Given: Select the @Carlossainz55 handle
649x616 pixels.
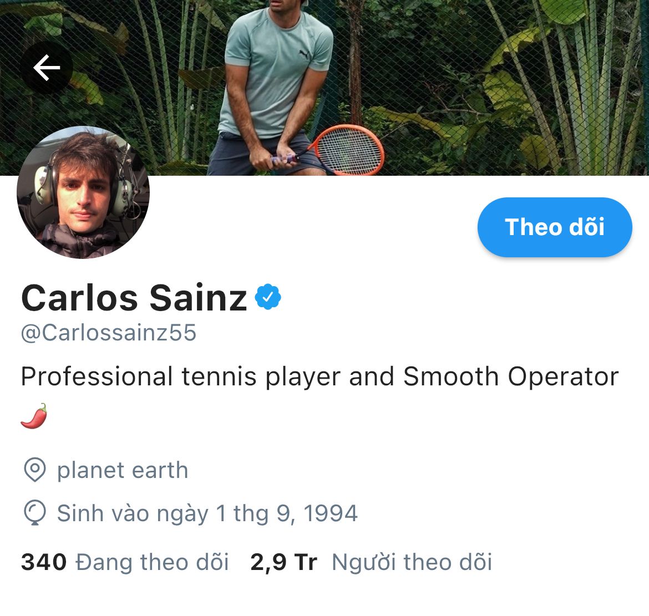Looking at the screenshot, I should tap(108, 333).
